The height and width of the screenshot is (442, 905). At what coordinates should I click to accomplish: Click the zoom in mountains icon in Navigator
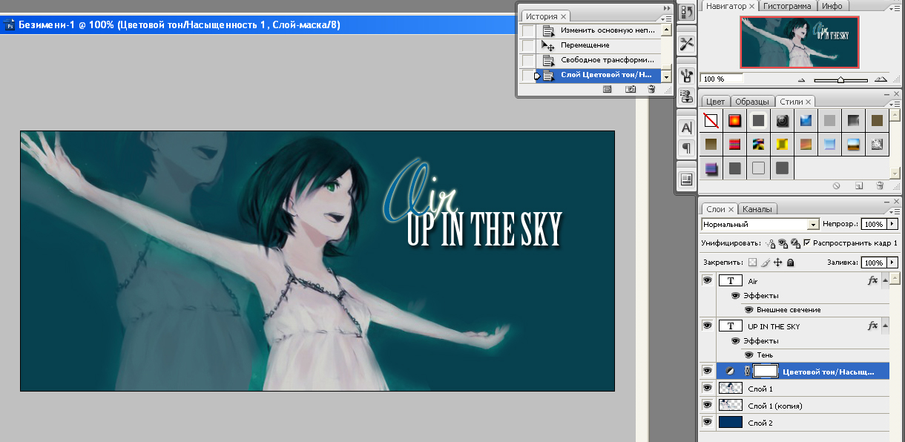(881, 79)
